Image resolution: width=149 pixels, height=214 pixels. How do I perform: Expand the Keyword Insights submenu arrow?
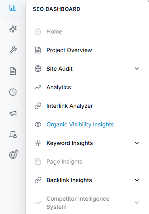pos(137,143)
